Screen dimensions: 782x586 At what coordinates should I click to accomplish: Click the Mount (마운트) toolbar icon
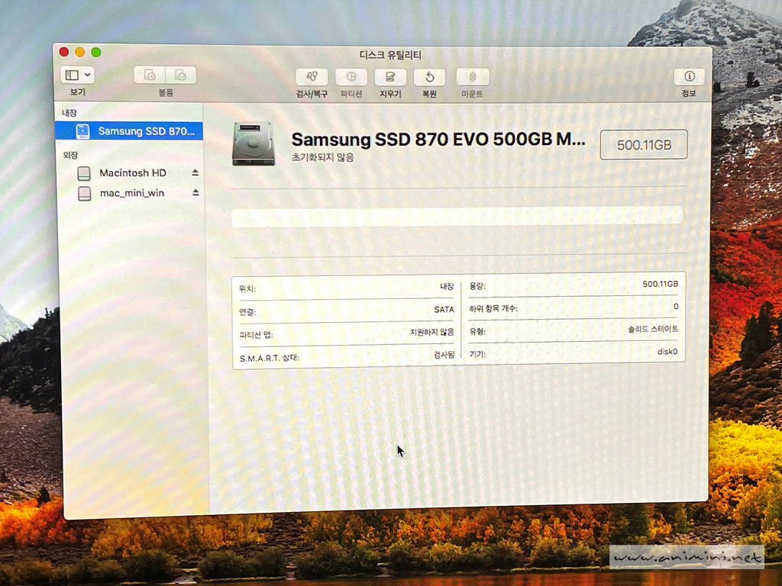click(472, 77)
